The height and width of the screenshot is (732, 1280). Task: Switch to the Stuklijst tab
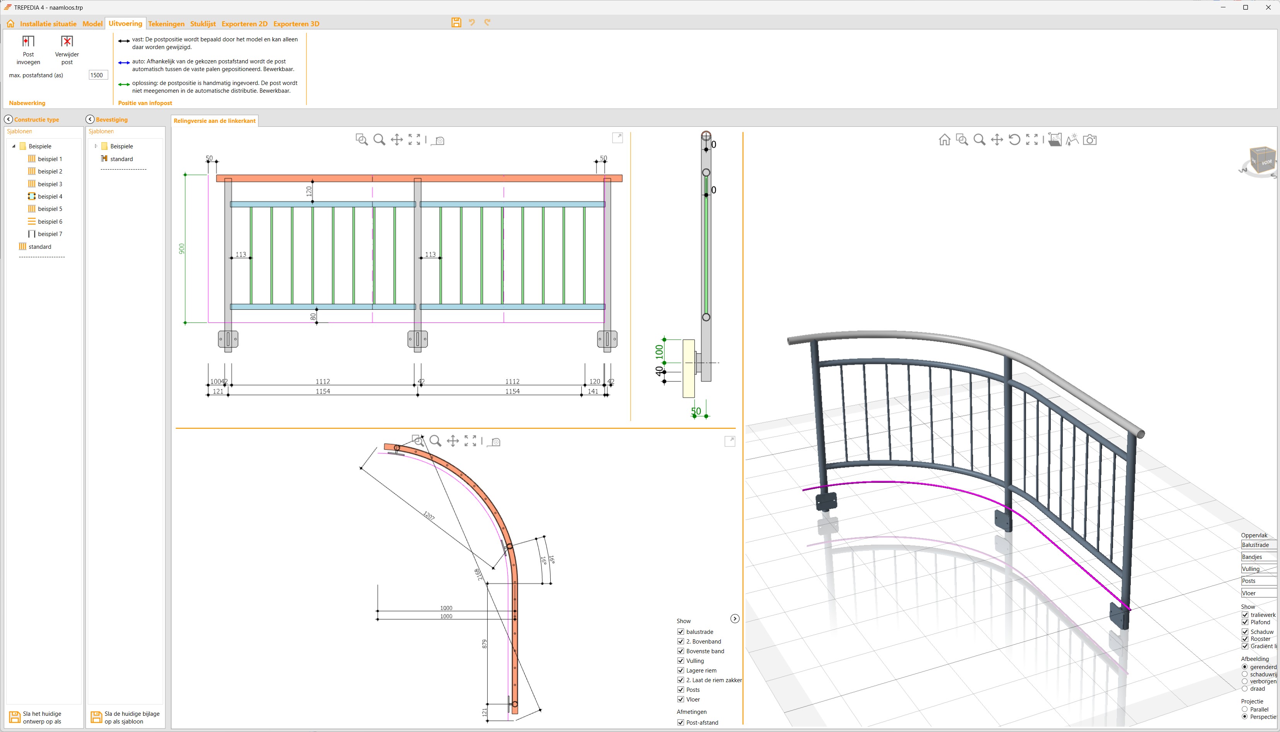pos(203,24)
